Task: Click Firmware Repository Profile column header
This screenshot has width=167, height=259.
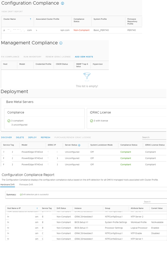Action: 132,22
